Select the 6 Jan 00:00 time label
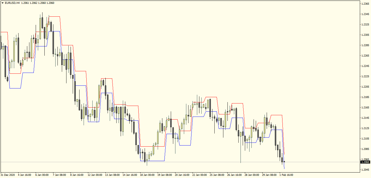 (42, 175)
